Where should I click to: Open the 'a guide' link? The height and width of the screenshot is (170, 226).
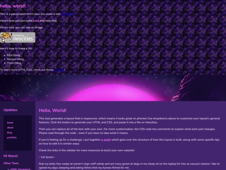click(x=106, y=140)
